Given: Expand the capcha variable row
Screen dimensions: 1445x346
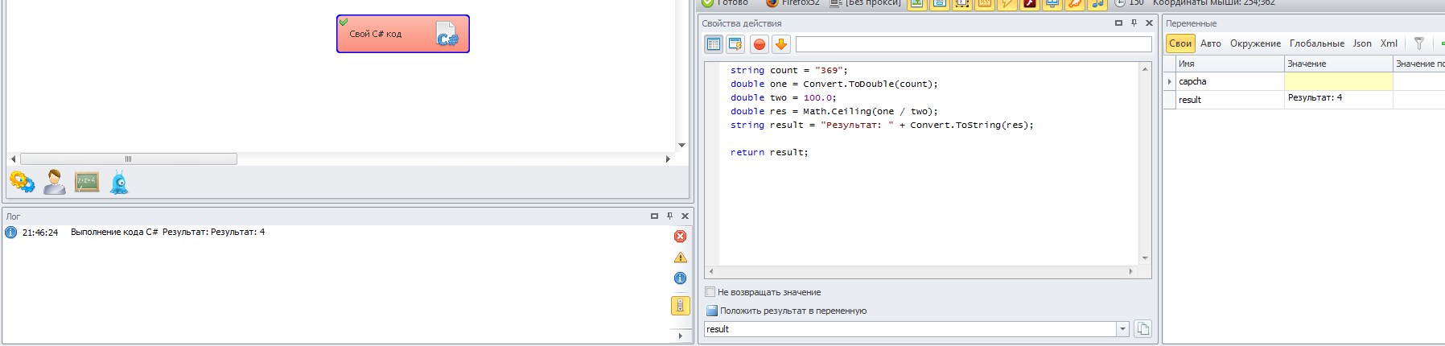Looking at the screenshot, I should click(1170, 81).
